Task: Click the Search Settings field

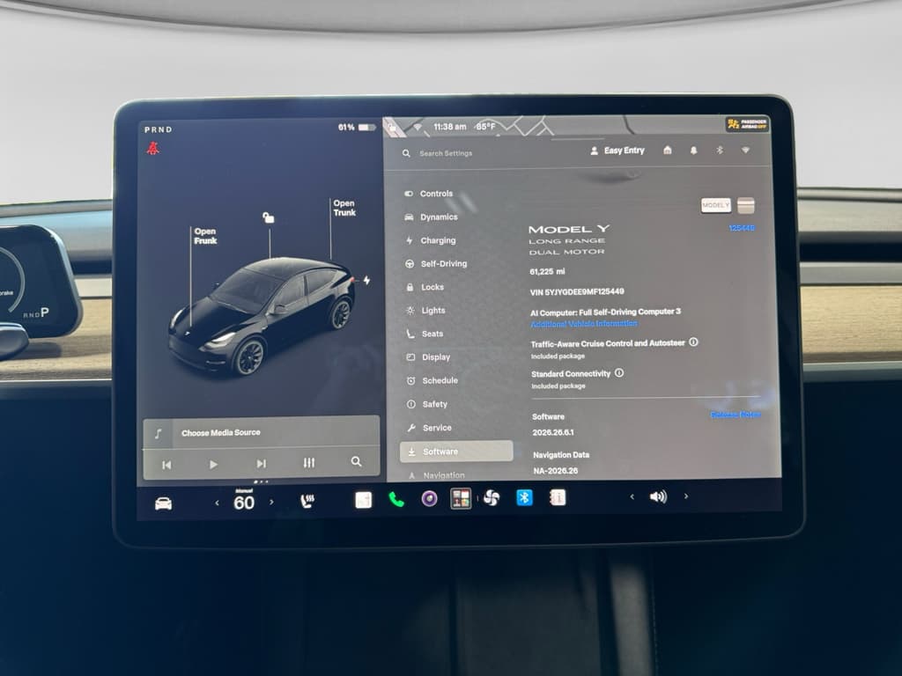Action: coord(446,153)
